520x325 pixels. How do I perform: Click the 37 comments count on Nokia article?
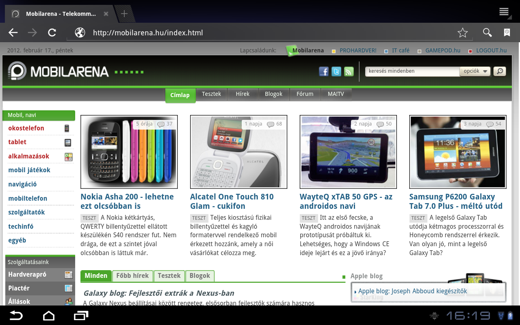point(165,124)
